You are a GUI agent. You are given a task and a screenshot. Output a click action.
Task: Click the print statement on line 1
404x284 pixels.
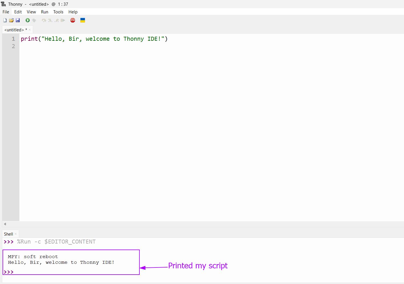click(x=94, y=39)
